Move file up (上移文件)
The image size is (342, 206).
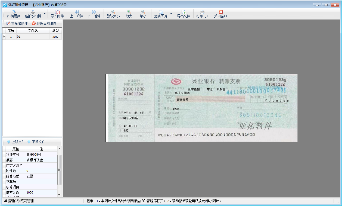16,142
